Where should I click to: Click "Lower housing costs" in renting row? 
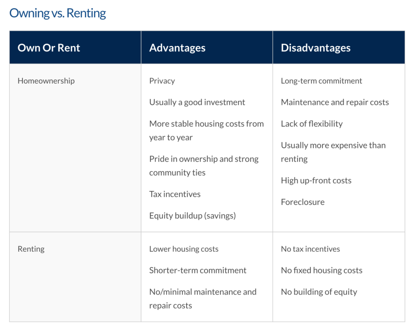pyautogui.click(x=184, y=249)
